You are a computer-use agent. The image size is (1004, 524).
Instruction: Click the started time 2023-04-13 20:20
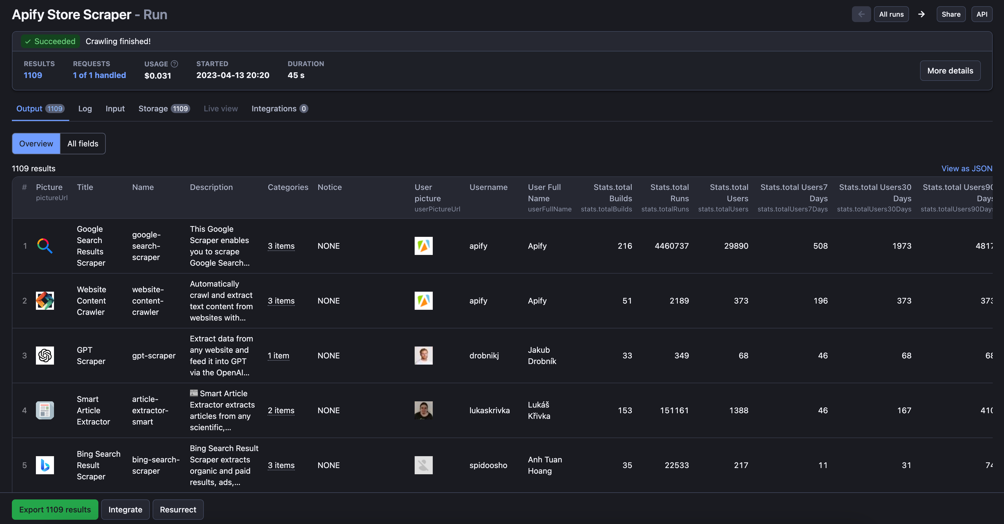(x=233, y=75)
